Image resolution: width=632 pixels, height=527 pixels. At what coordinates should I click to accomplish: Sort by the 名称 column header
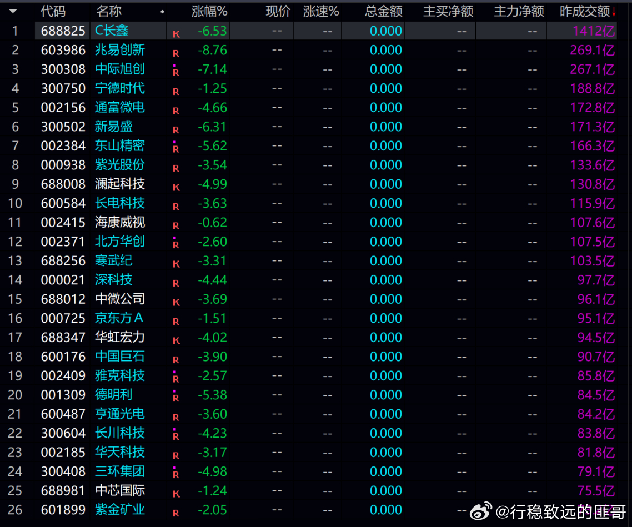(108, 11)
